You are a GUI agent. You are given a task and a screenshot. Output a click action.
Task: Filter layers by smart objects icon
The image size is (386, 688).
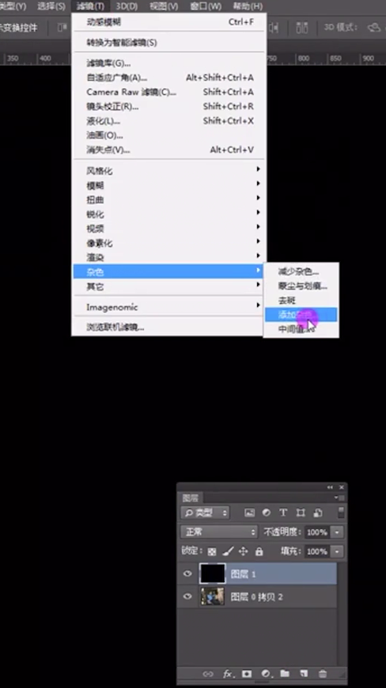[x=318, y=512]
